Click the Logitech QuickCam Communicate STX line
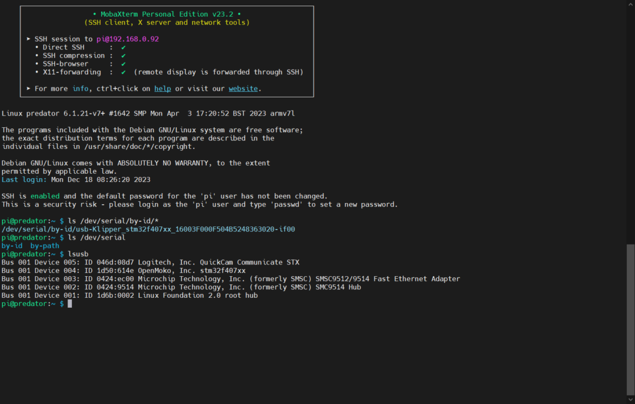 (150, 262)
